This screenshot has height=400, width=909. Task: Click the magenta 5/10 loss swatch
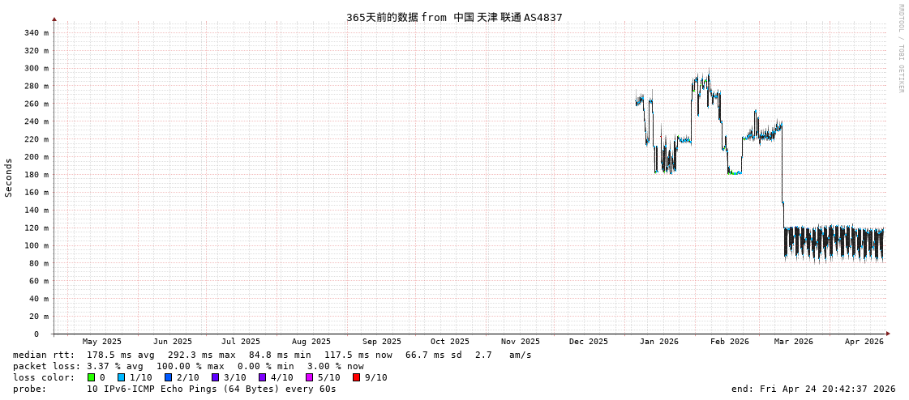tap(309, 377)
